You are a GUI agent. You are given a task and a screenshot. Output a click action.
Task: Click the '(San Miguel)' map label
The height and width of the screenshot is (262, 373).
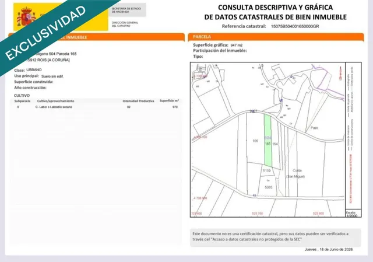coord(295,176)
